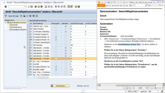Select row K4 using its row selector

pyautogui.click(x=28, y=59)
